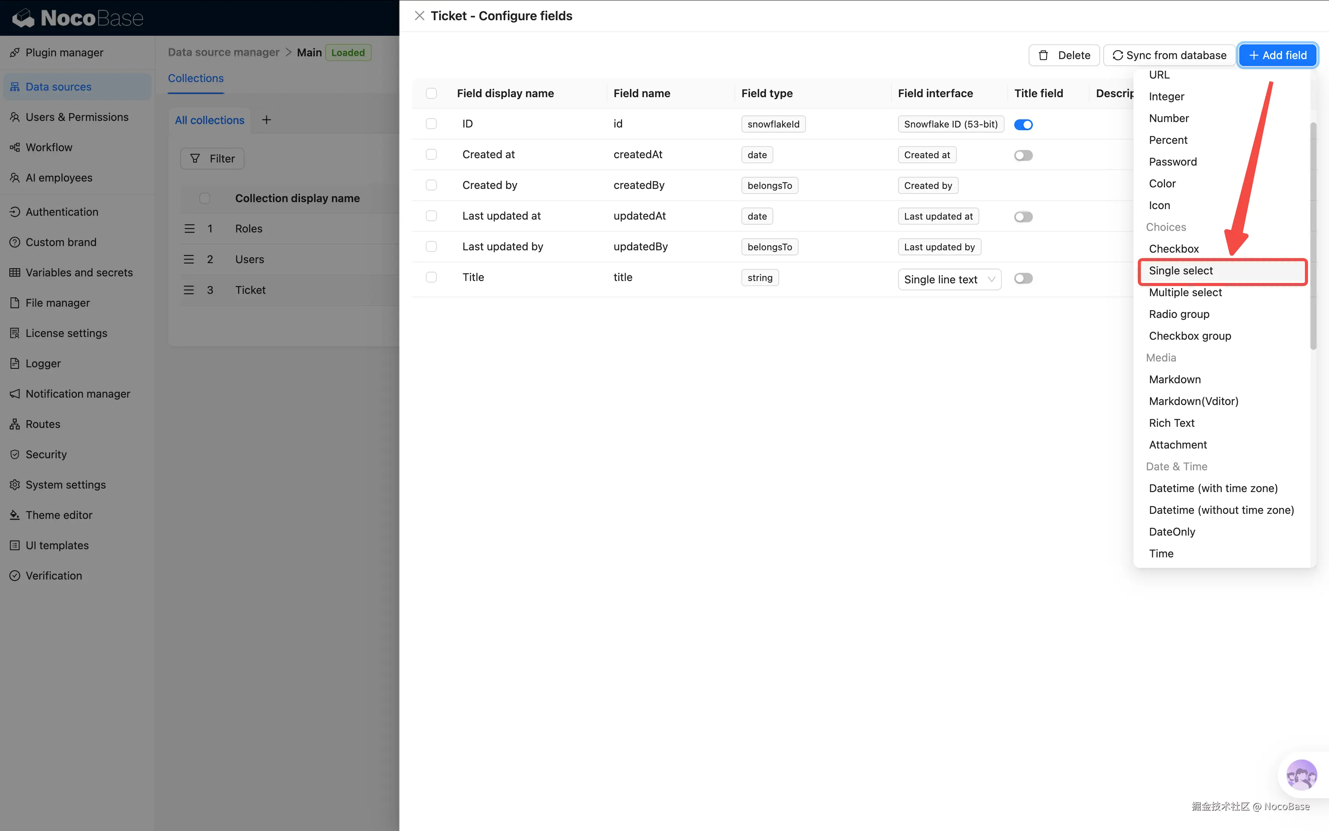Switch to the All collections tab

click(209, 120)
